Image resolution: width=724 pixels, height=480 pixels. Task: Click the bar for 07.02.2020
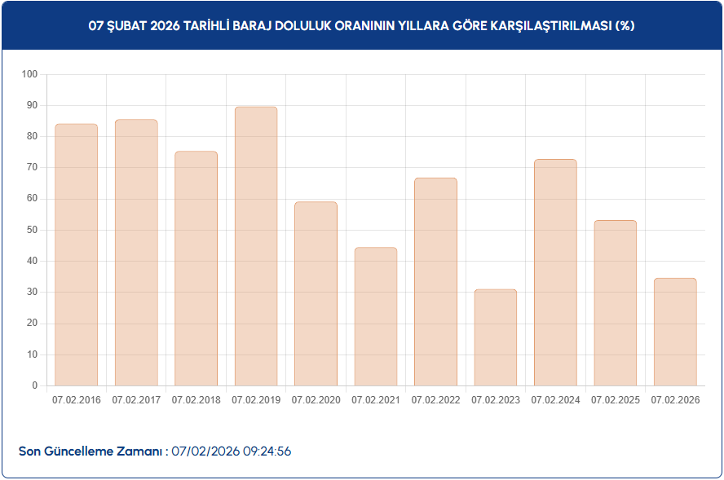316,293
